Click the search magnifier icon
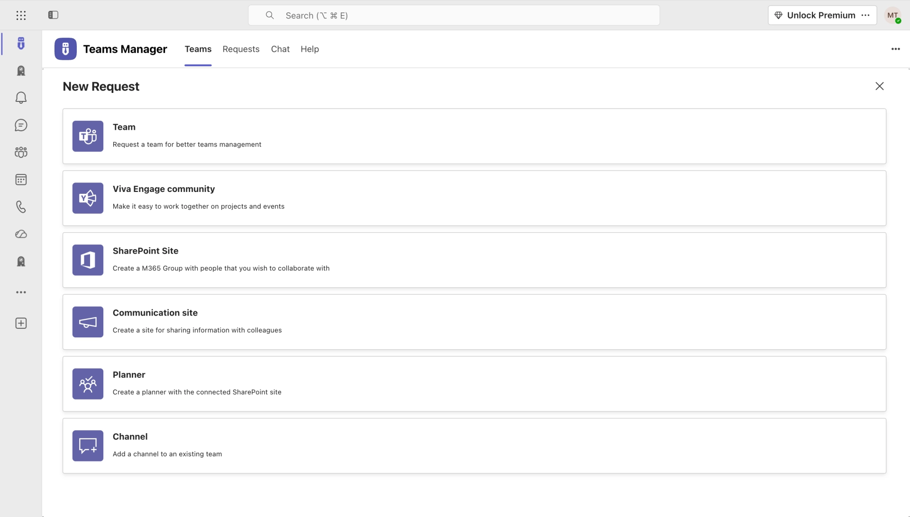Screen dimensions: 910x517 (270, 15)
